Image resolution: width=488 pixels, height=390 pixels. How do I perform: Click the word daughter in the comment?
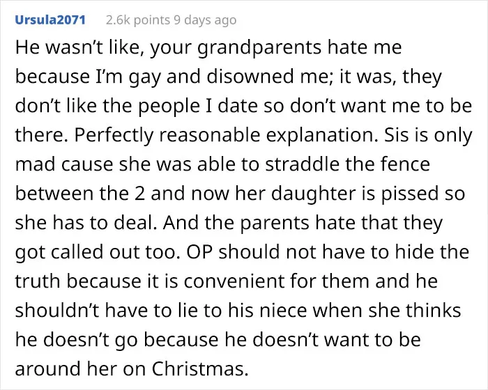click(314, 194)
